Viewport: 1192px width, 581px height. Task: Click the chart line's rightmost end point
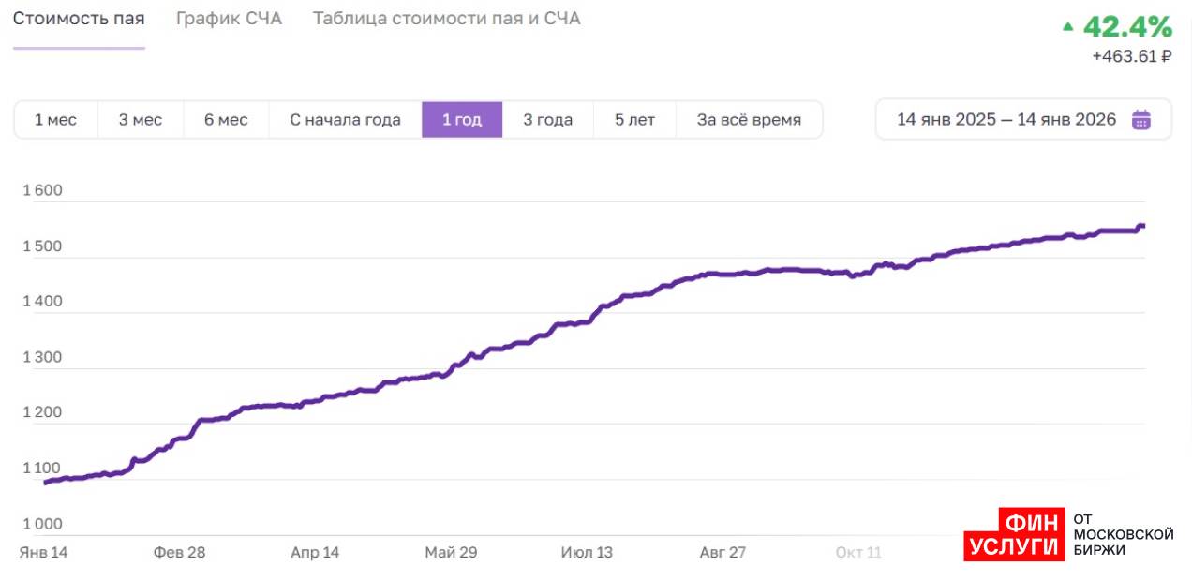[1142, 226]
